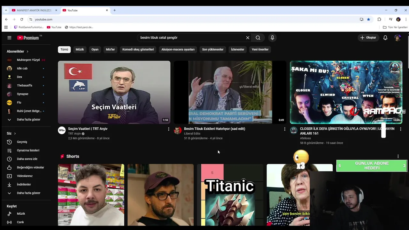Play the Seçim Vaatleri video thumbnail

coord(114,92)
